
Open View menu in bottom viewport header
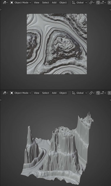36,93
